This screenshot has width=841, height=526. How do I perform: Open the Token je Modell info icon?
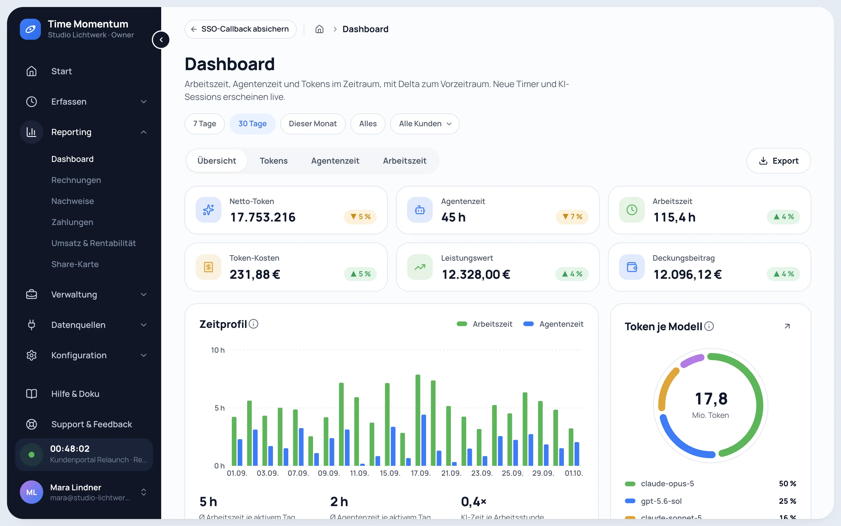pyautogui.click(x=709, y=326)
